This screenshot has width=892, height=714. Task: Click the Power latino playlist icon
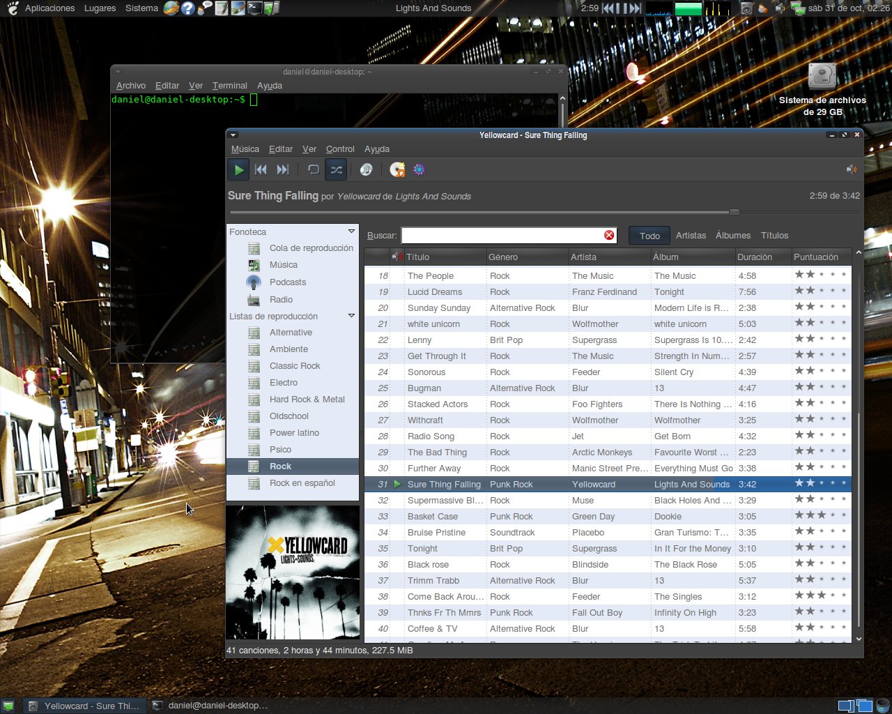pyautogui.click(x=254, y=433)
